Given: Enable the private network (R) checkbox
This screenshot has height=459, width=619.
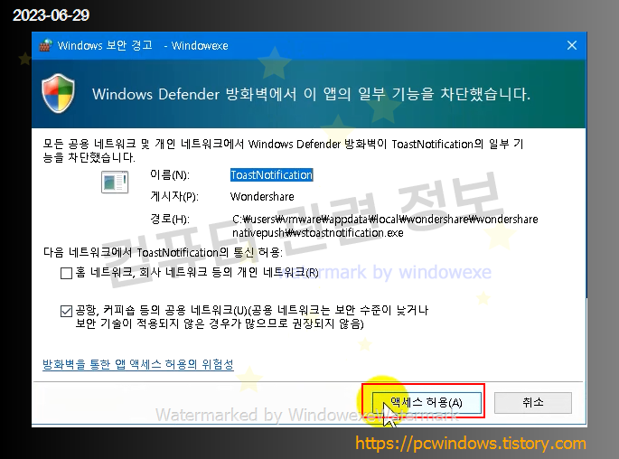Looking at the screenshot, I should 66,273.
